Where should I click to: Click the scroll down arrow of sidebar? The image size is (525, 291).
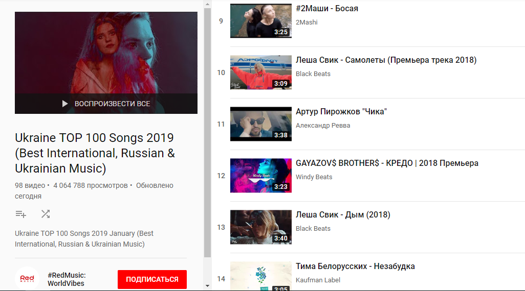pos(207,286)
